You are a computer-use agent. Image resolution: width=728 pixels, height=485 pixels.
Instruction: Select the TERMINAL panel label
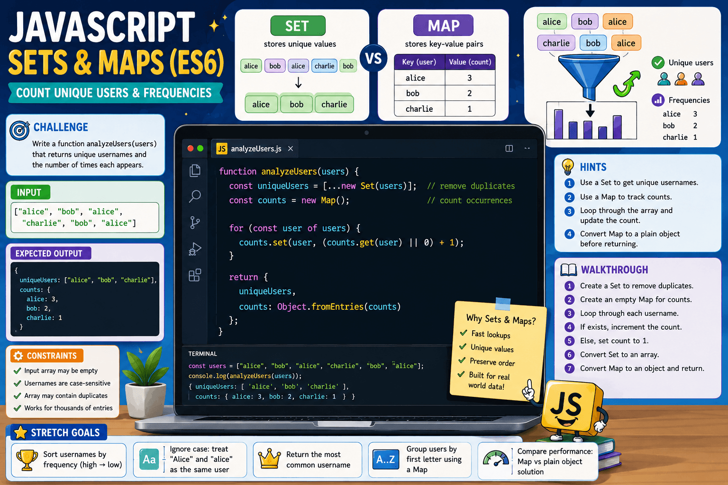[202, 354]
